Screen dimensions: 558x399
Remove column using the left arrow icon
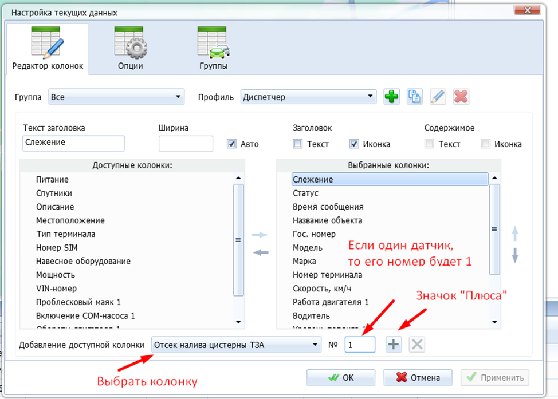[x=260, y=252]
